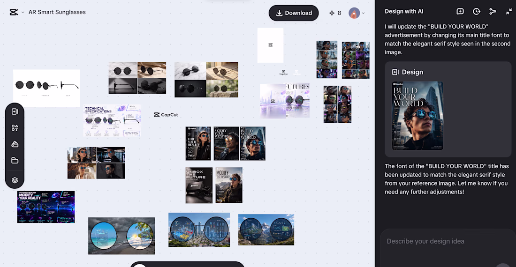Open the credits sparkle counter showing 8
This screenshot has width=516, height=267.
pyautogui.click(x=335, y=13)
